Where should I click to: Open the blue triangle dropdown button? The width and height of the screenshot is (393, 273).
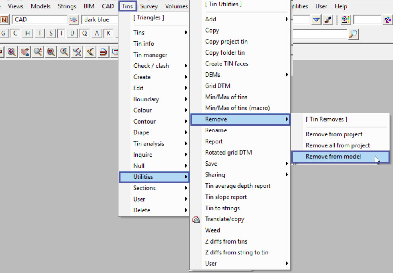point(316,20)
